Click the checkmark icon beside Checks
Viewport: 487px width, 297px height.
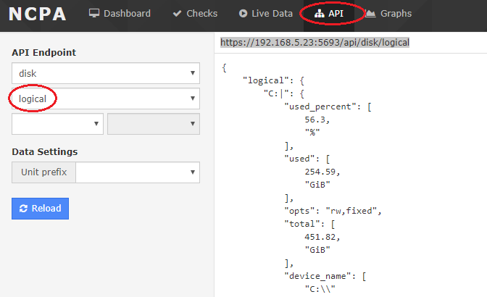(x=177, y=14)
